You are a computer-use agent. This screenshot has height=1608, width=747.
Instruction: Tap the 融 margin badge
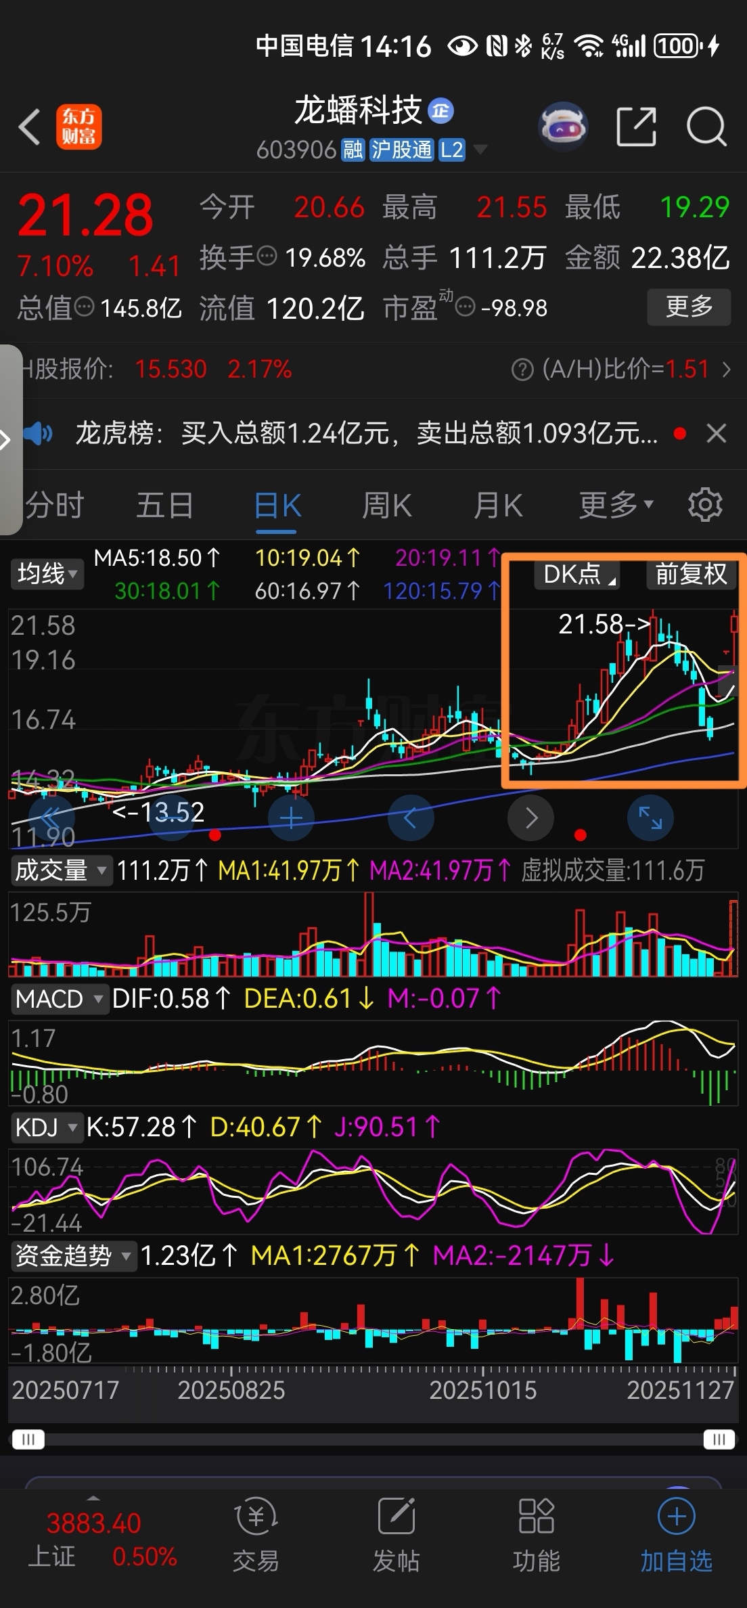point(353,150)
